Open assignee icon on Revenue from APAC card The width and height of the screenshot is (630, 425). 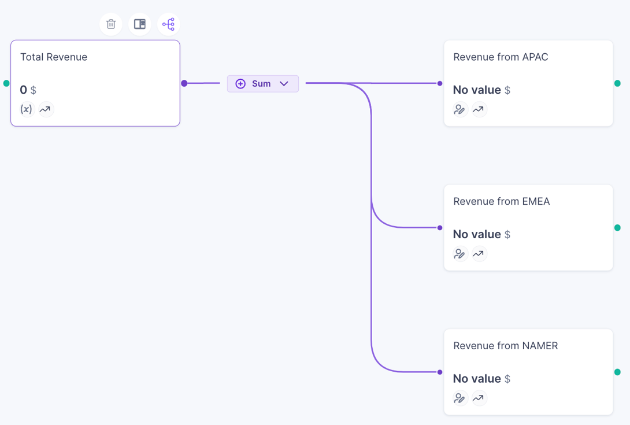click(460, 109)
